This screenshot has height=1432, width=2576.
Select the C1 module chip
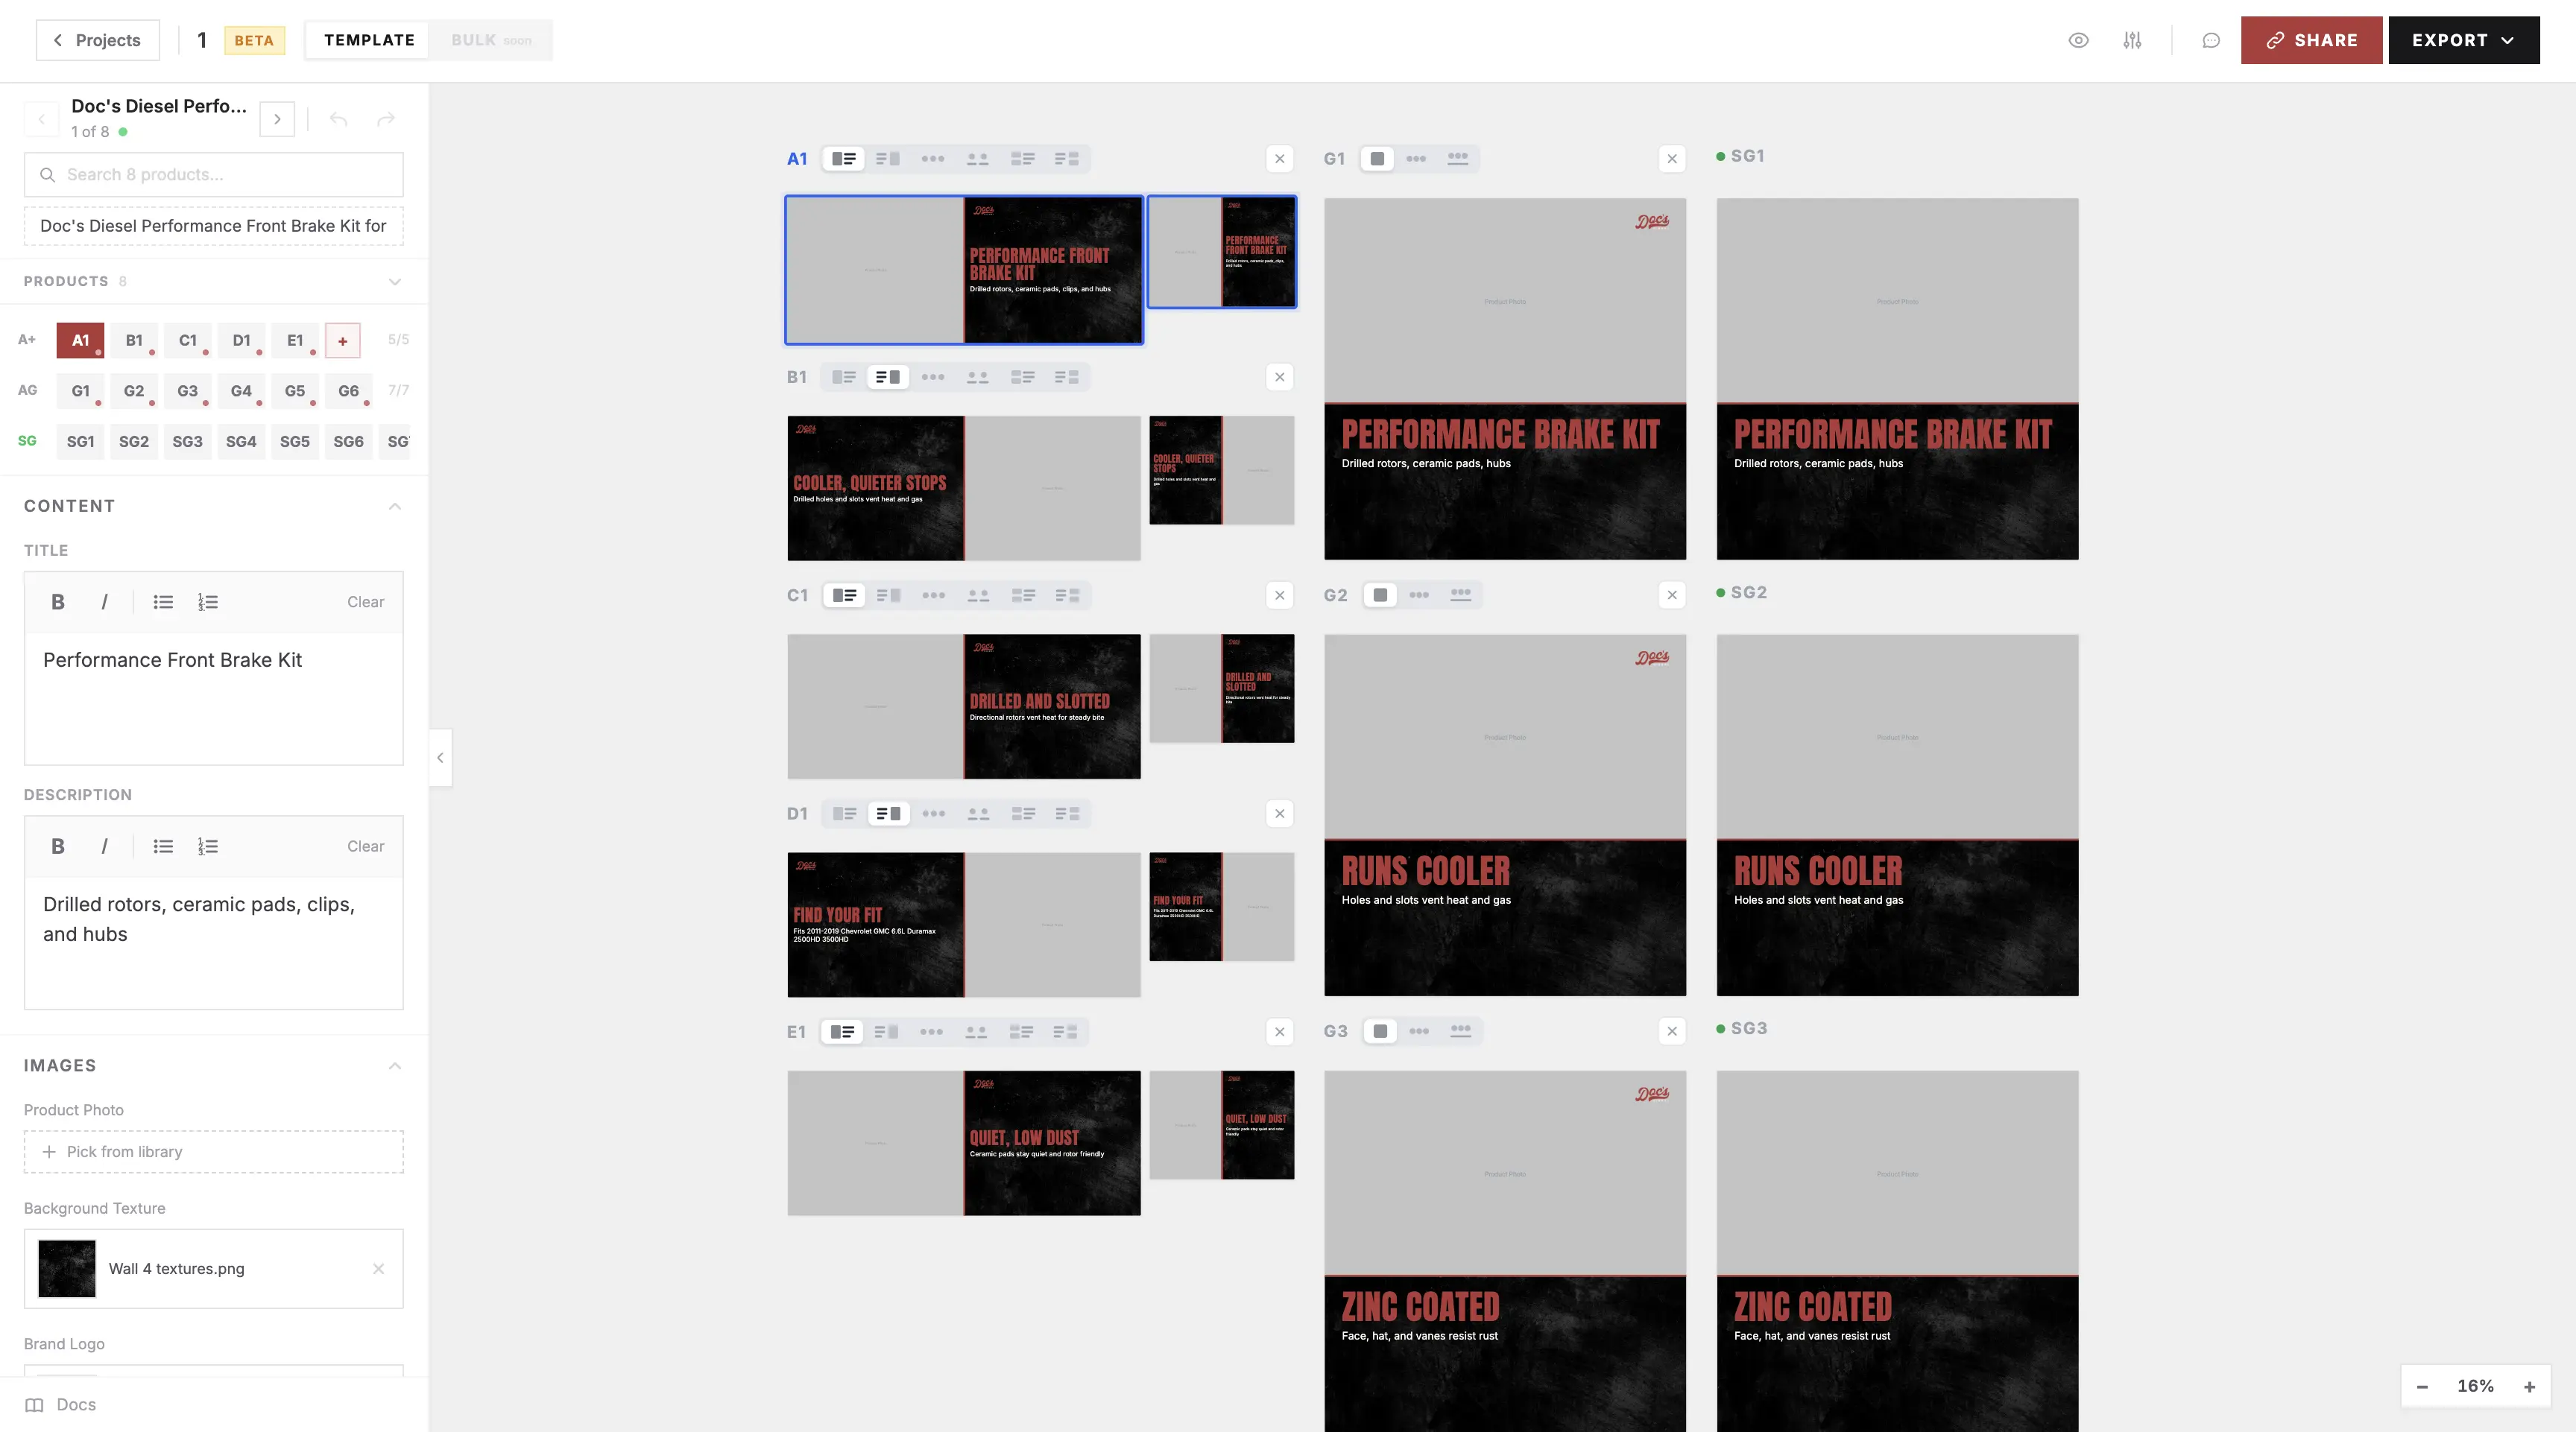[x=188, y=340]
